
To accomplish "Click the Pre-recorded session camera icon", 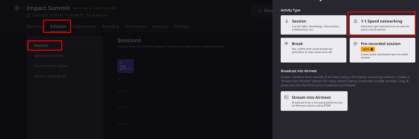I will point(356,44).
